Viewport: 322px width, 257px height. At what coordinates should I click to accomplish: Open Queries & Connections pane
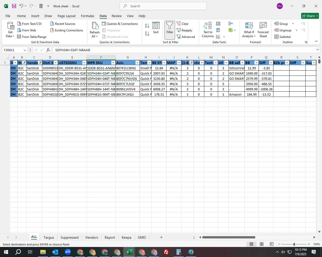coord(120,24)
